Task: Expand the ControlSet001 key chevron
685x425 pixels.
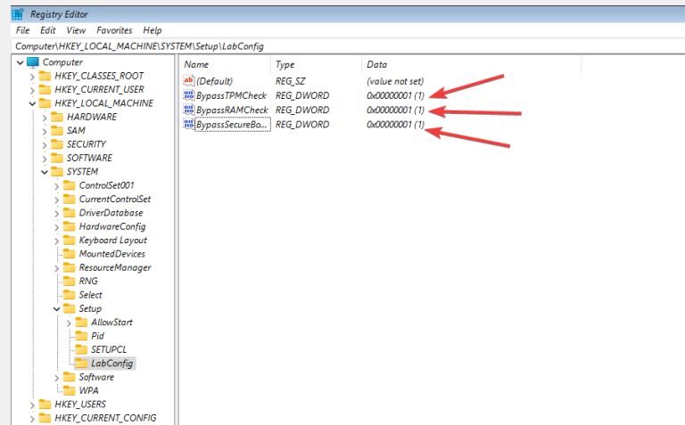Action: pos(56,186)
